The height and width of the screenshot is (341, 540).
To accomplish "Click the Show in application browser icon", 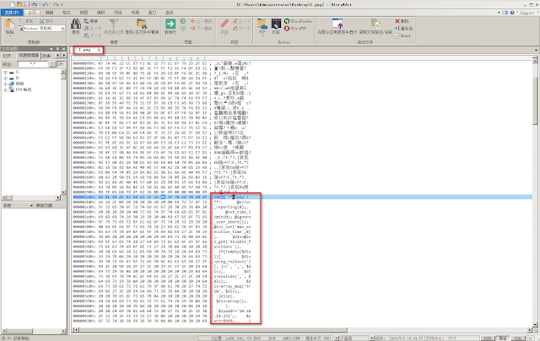I will click(x=337, y=24).
